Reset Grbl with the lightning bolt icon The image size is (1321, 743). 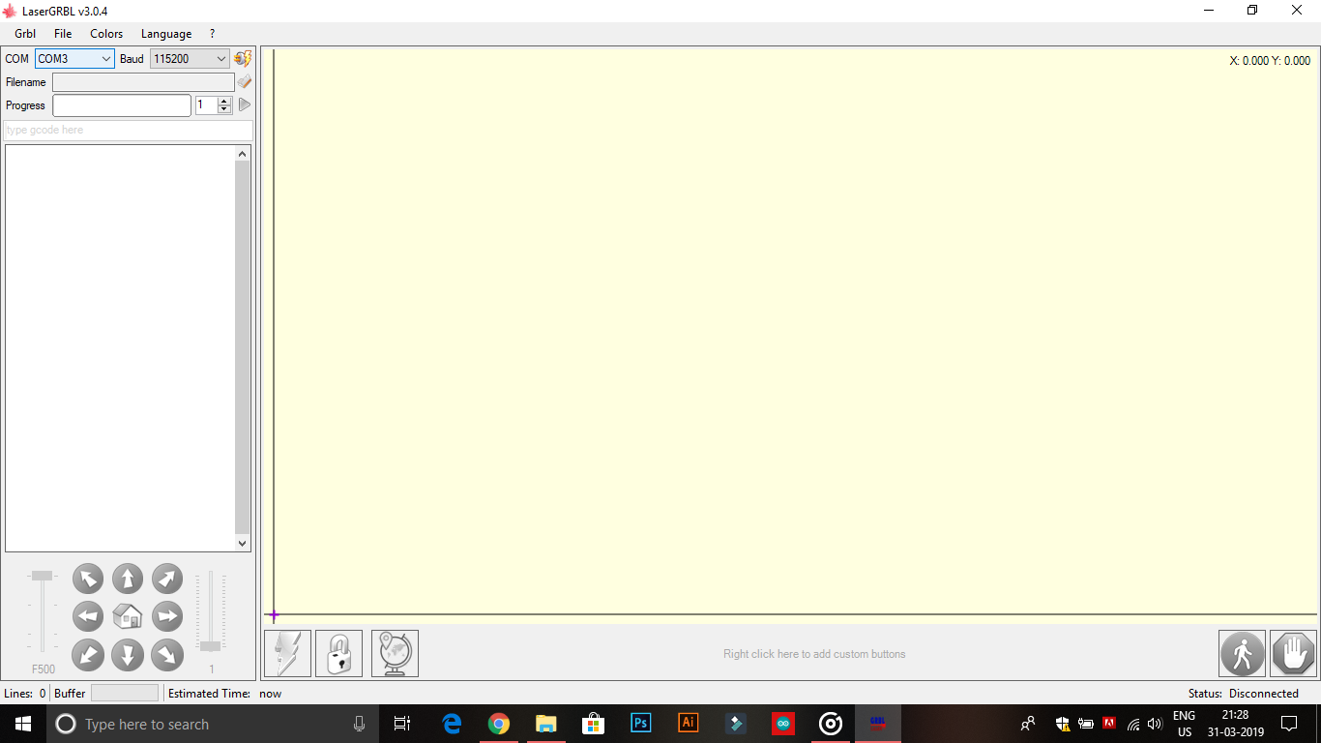(x=286, y=653)
